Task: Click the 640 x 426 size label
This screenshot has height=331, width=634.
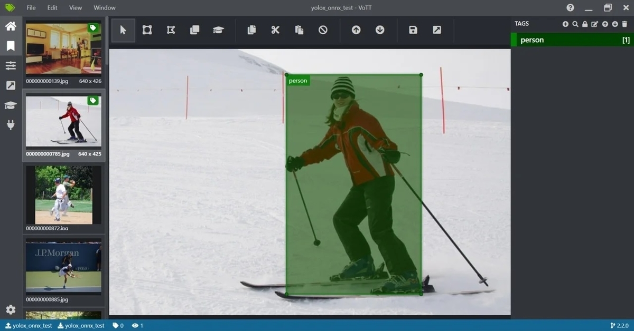Action: (x=90, y=81)
